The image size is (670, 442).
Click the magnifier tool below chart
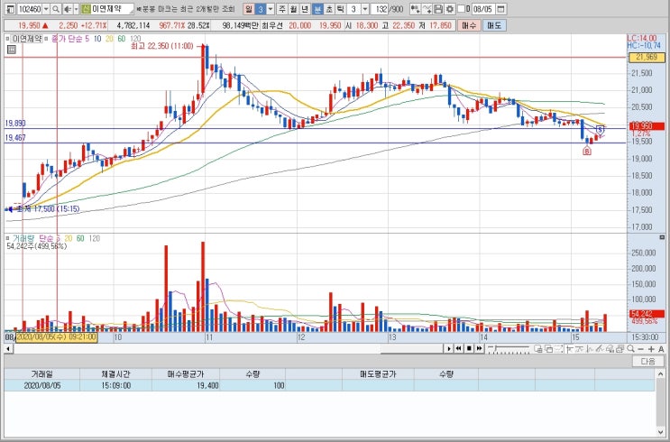click(x=630, y=349)
